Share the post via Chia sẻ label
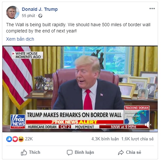The height and width of the screenshot is (163, 161). click(133, 152)
